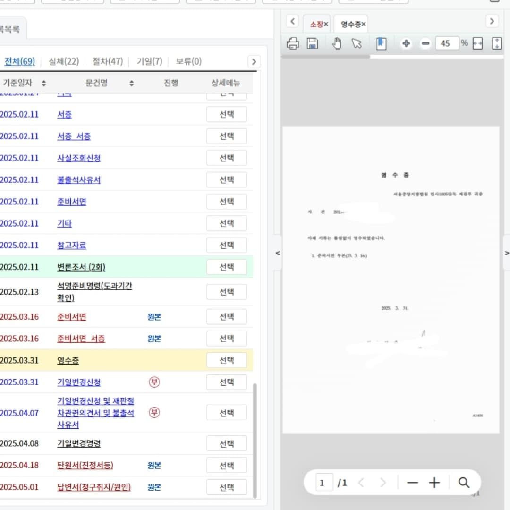Open the 소장 document tab
The width and height of the screenshot is (510, 510).
pos(316,24)
